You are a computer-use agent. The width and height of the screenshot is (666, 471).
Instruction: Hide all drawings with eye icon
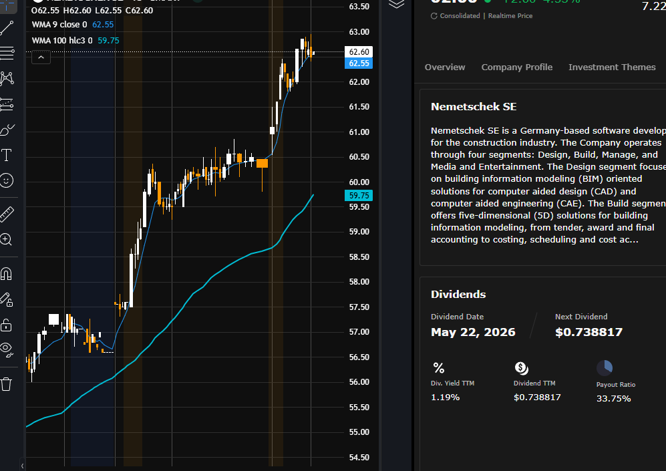7,349
